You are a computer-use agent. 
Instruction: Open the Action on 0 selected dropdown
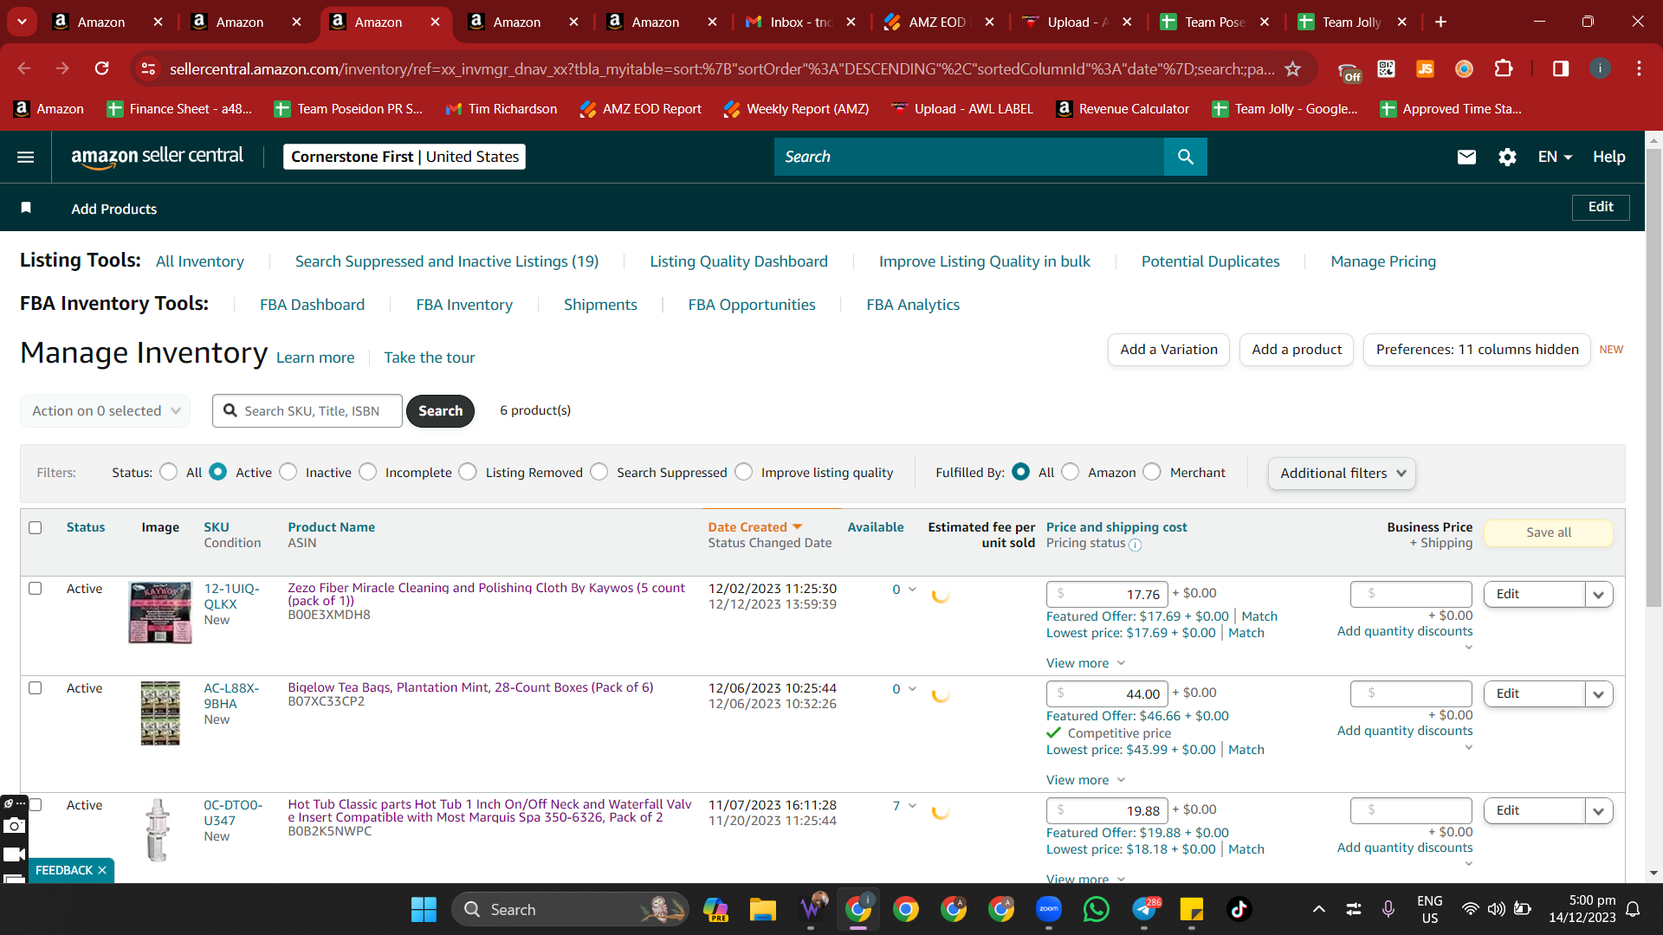click(x=105, y=411)
